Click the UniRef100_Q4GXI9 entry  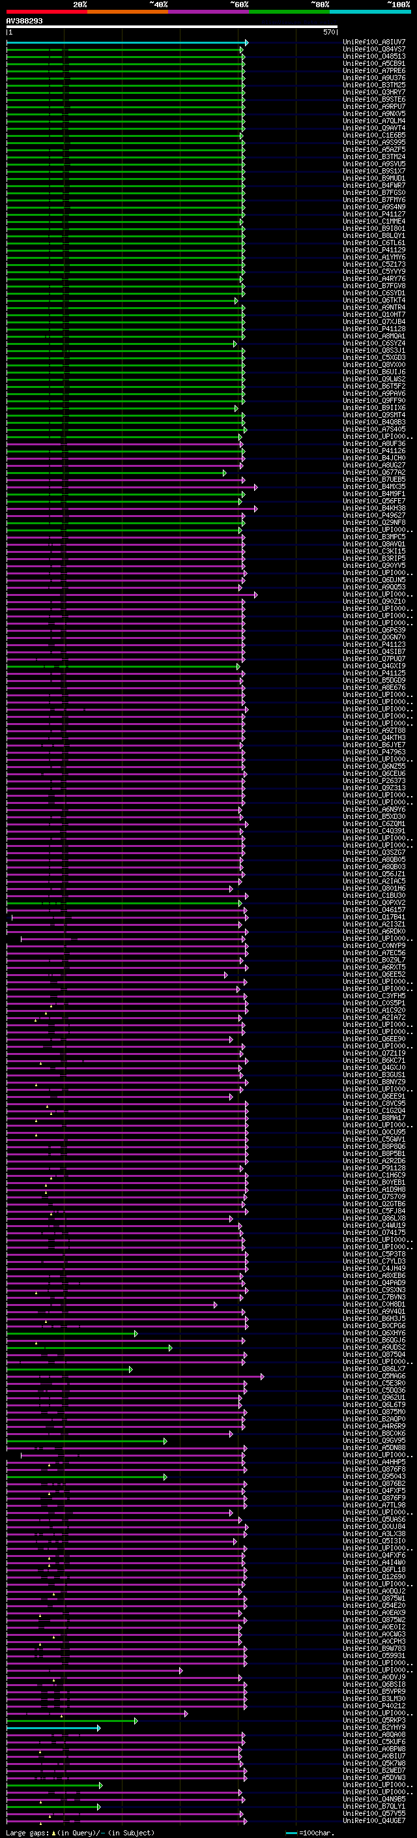(x=374, y=666)
